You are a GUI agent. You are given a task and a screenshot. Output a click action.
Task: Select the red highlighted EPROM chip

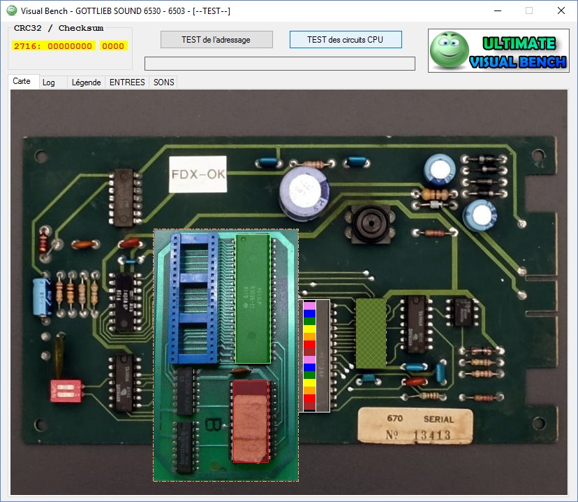coord(251,422)
